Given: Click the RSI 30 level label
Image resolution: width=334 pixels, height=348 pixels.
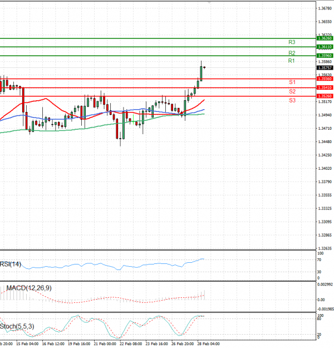Looking at the screenshot, I should click(319, 272).
